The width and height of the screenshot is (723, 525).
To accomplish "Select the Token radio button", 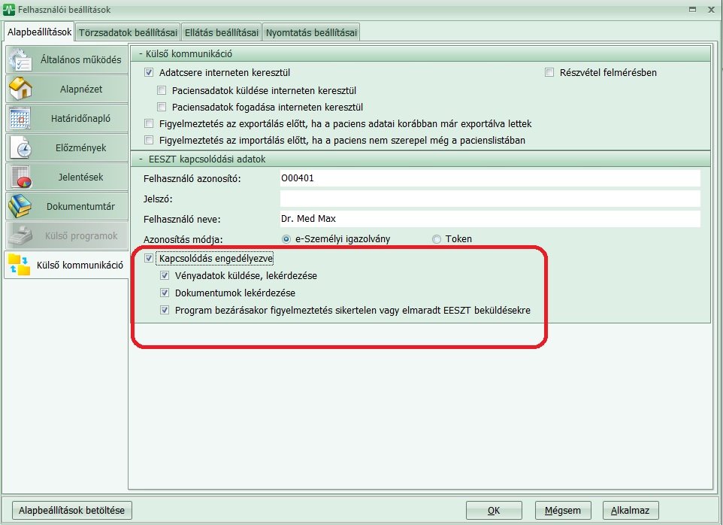I will click(437, 239).
